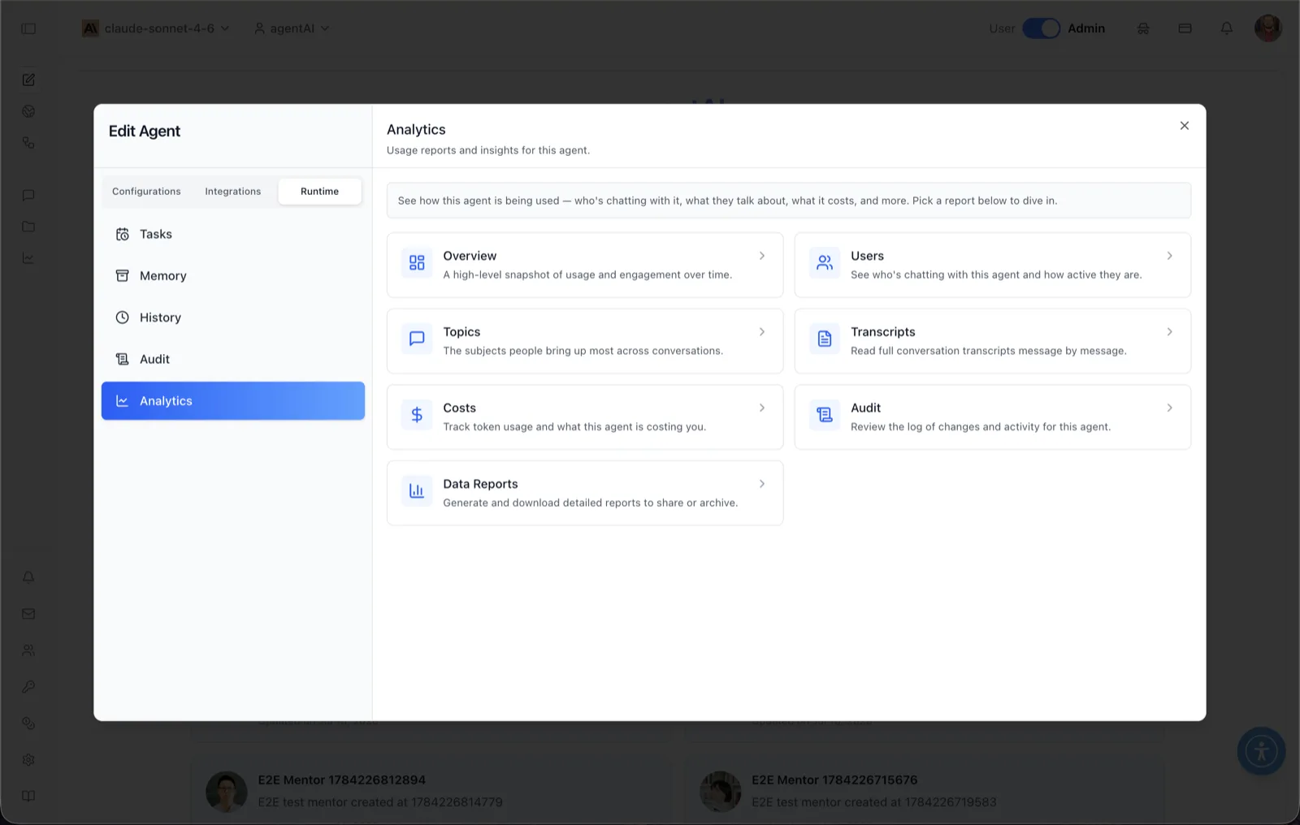Switch to the Integrations tab
The image size is (1300, 825).
233,192
